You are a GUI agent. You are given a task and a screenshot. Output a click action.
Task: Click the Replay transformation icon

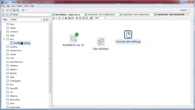(x=73, y=18)
